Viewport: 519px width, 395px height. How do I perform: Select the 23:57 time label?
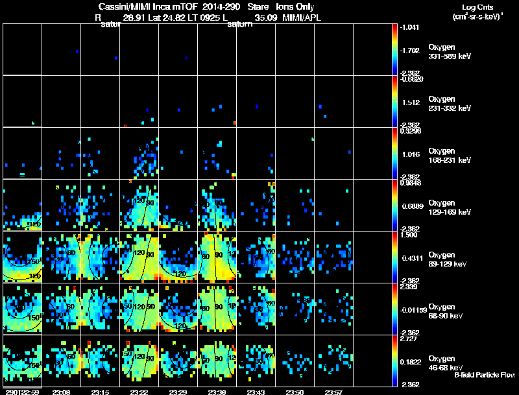333,391
